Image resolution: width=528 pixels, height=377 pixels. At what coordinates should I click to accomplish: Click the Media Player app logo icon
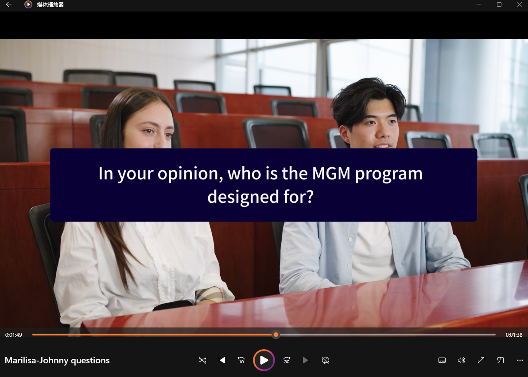pos(28,4)
